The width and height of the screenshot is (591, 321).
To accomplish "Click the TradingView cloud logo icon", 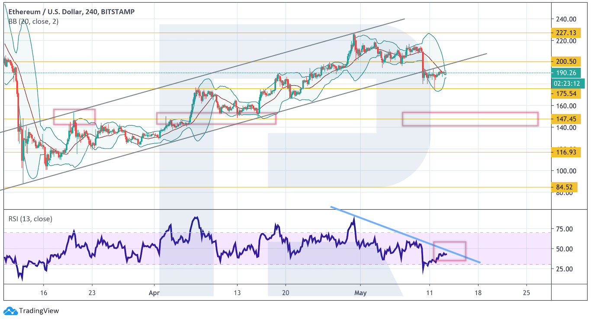I will pos(10,311).
